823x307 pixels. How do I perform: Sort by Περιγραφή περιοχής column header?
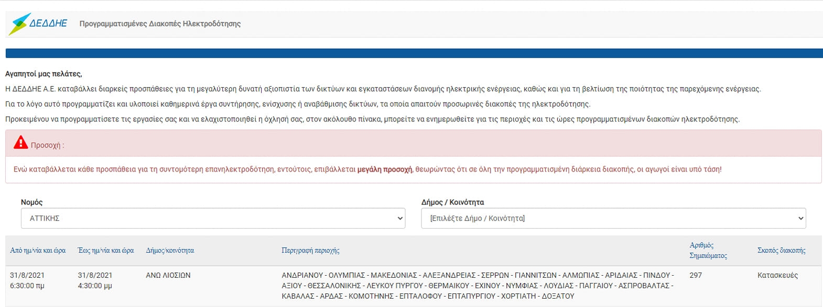310,251
